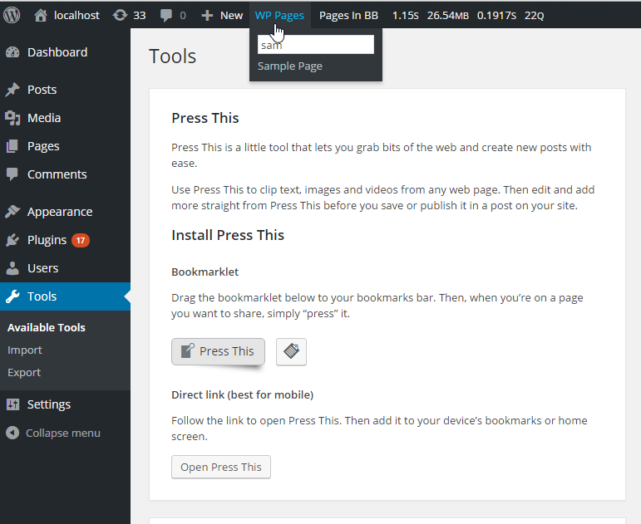Screen dimensions: 641x524
Task: Select the active Tools menu item
Action: (x=65, y=296)
